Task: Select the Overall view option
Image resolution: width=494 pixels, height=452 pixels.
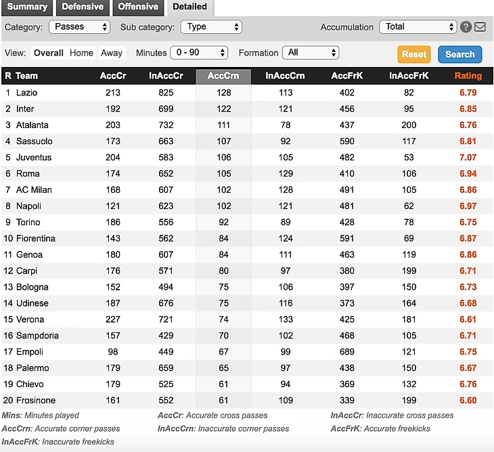Action: pos(49,53)
